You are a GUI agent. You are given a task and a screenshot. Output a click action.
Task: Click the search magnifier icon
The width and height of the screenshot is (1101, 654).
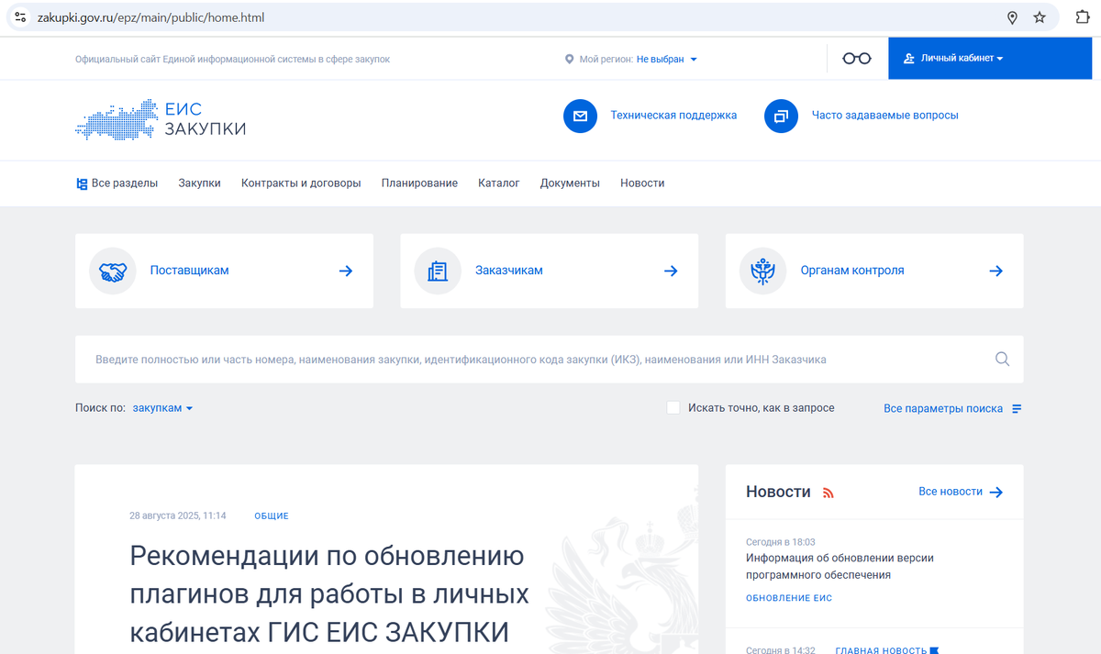point(1002,359)
